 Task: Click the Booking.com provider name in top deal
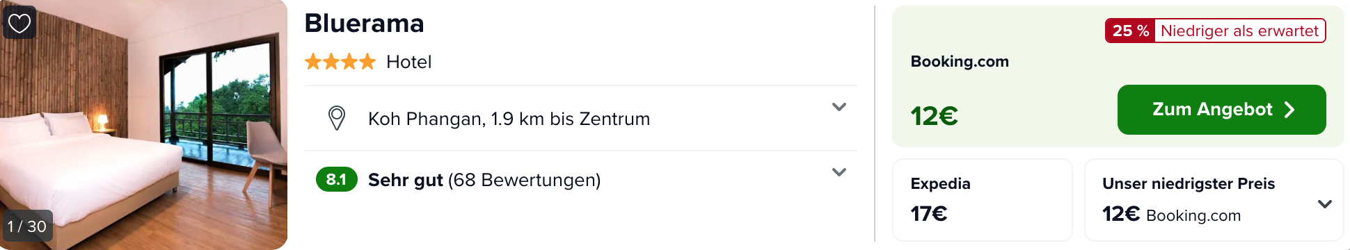pos(960,61)
